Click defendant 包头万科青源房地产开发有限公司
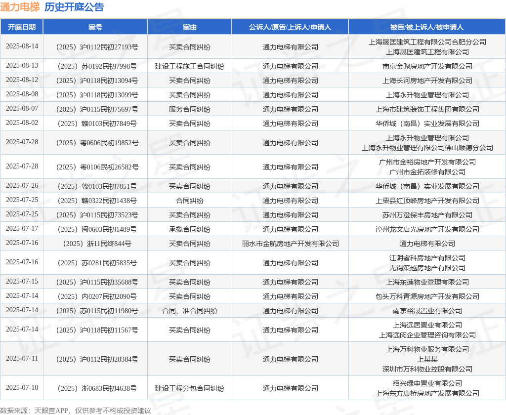The height and width of the screenshot is (415, 506). 427,296
